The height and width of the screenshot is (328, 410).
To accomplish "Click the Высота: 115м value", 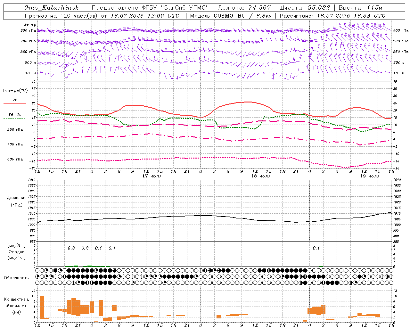I will click(x=361, y=8).
